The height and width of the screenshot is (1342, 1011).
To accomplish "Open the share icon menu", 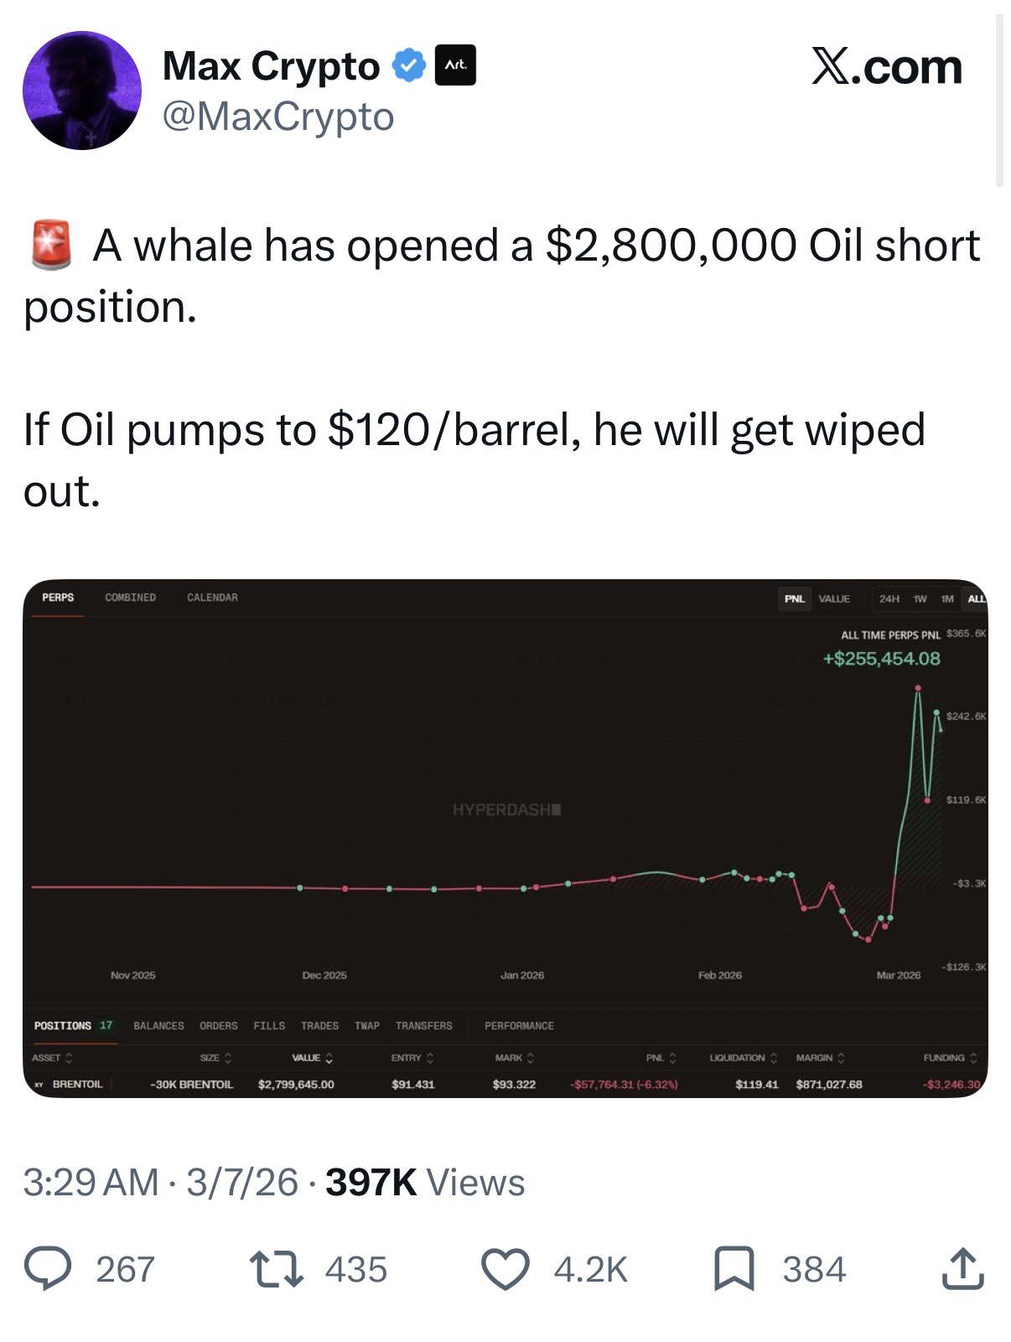I will tap(962, 1268).
